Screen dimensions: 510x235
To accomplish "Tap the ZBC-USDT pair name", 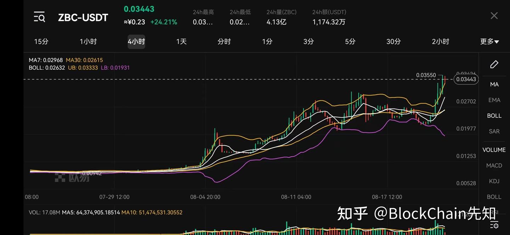I will tap(83, 17).
